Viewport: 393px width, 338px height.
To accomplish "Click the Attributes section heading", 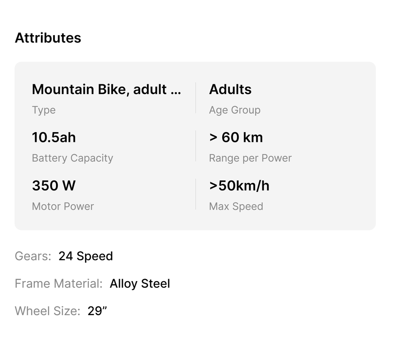I will click(48, 38).
